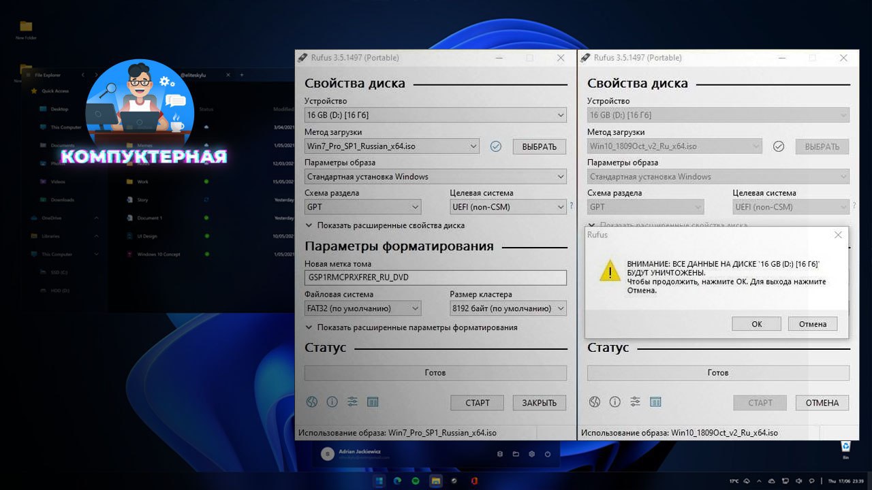Open the settings sliders icon in left Rufus window
Viewport: 872px width, 490px height.
point(352,402)
